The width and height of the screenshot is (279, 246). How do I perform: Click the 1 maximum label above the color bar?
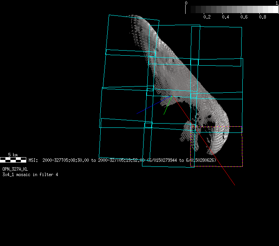pyautogui.click(x=277, y=3)
